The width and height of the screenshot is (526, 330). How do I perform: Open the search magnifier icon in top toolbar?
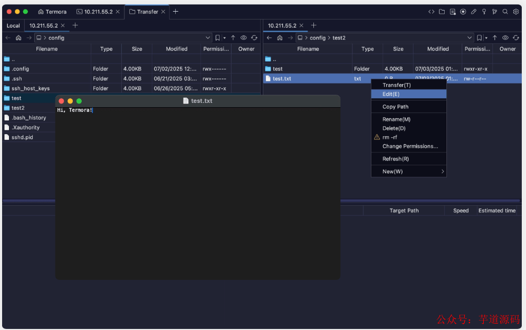(x=505, y=12)
